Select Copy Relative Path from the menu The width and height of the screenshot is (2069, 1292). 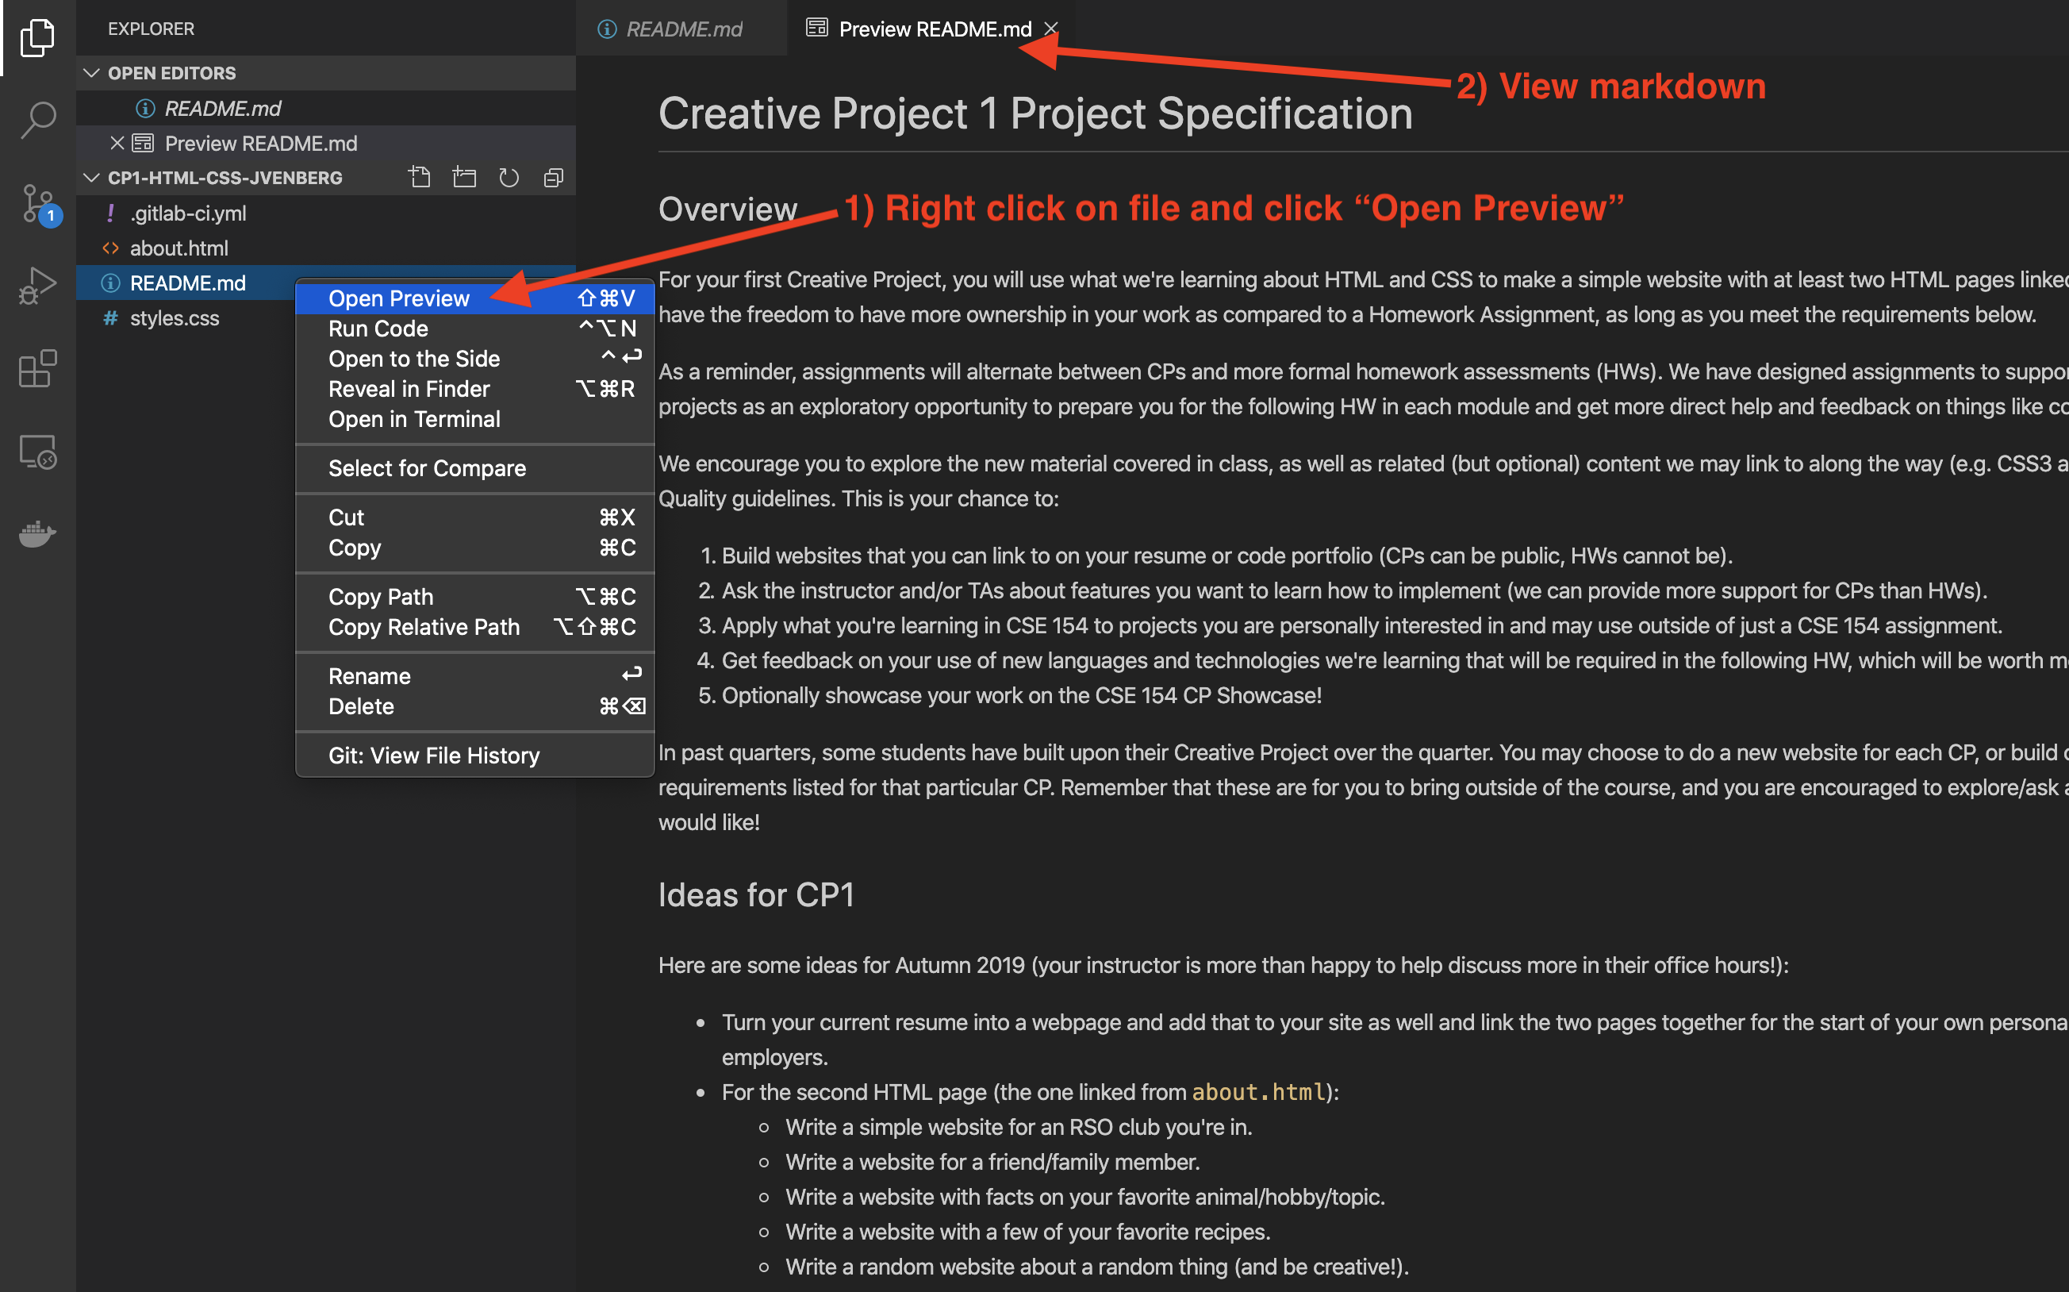point(424,626)
